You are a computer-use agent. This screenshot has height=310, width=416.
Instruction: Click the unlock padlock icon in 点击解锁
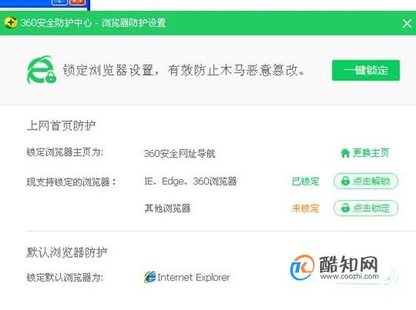(345, 181)
